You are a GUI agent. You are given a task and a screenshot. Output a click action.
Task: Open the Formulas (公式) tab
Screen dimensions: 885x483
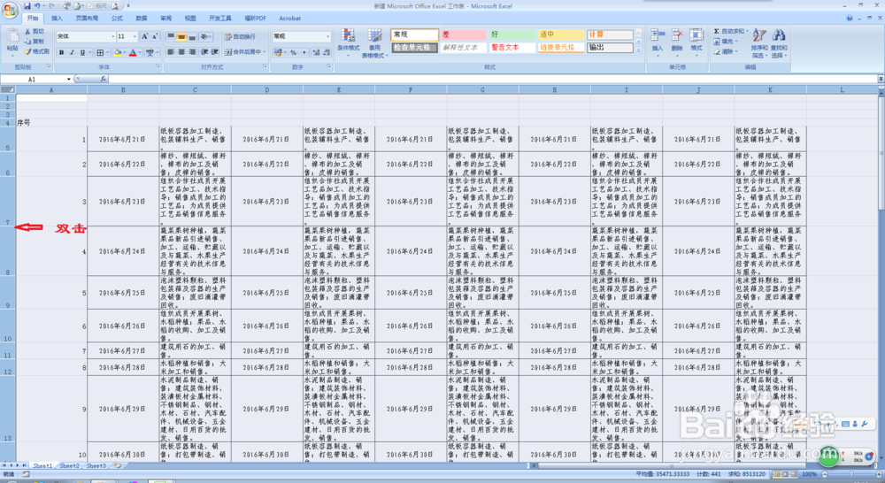[x=117, y=18]
